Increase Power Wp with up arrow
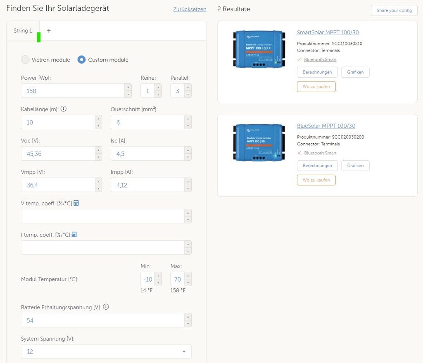The image size is (423, 363). pyautogui.click(x=128, y=88)
